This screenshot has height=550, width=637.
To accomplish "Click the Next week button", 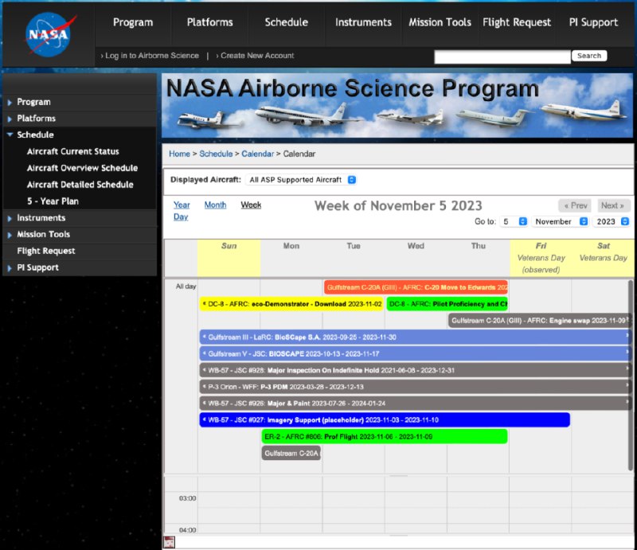I will pos(613,205).
